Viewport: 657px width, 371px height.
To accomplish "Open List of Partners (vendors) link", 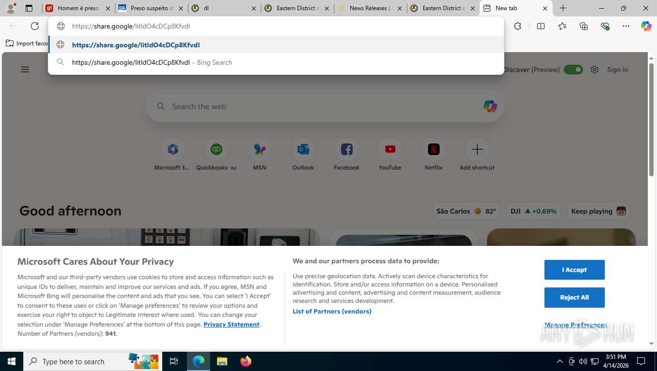I will point(332,311).
